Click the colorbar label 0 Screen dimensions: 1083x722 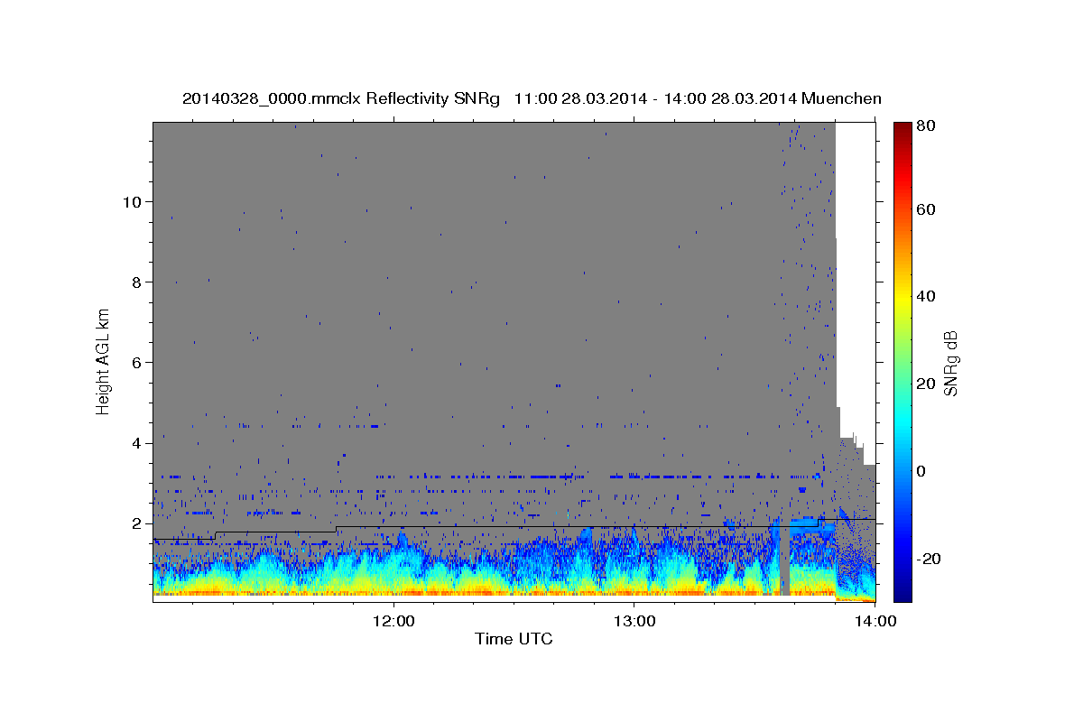(922, 471)
